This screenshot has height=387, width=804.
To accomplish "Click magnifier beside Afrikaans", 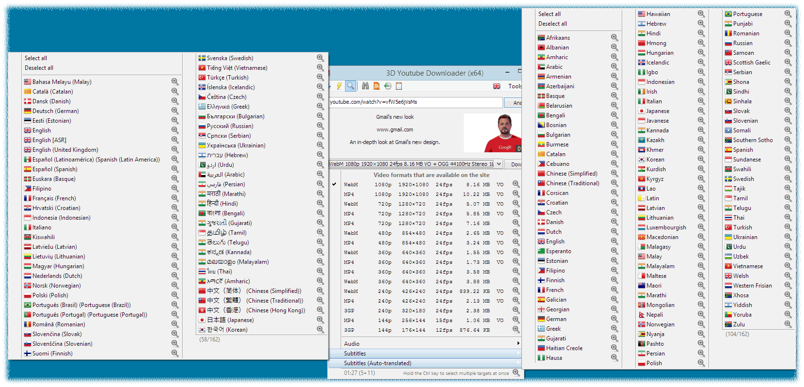I will (x=615, y=38).
